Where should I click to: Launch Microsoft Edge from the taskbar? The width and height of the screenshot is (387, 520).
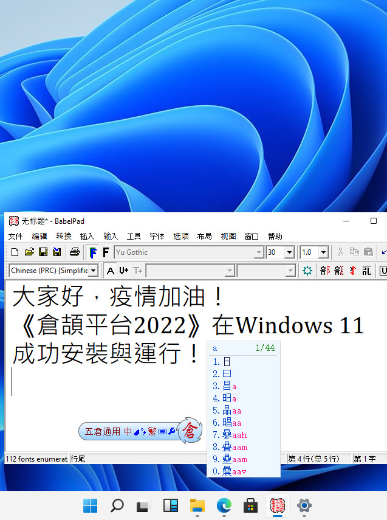point(224,505)
